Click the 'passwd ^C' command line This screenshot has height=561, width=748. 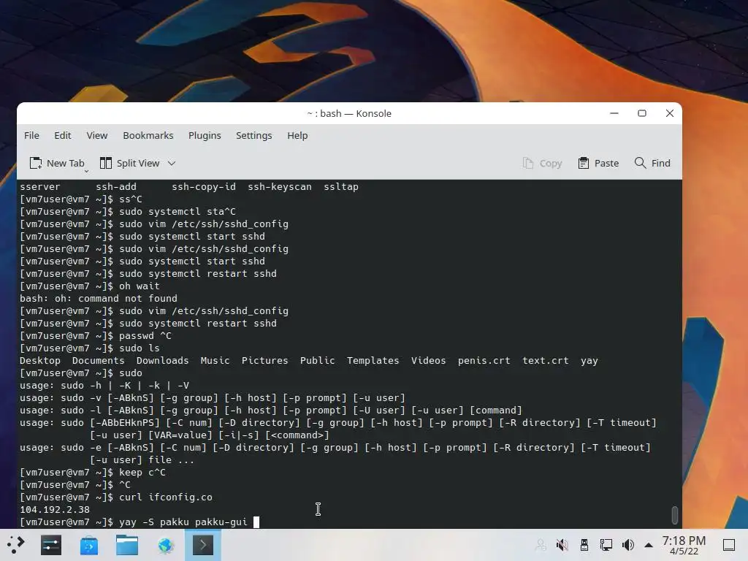coord(145,336)
